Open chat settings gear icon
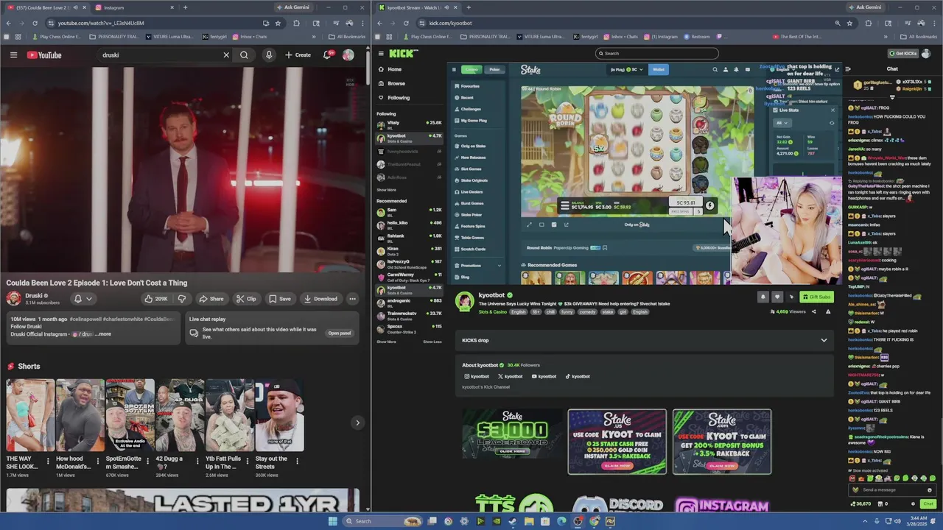The image size is (943, 530). (x=913, y=504)
